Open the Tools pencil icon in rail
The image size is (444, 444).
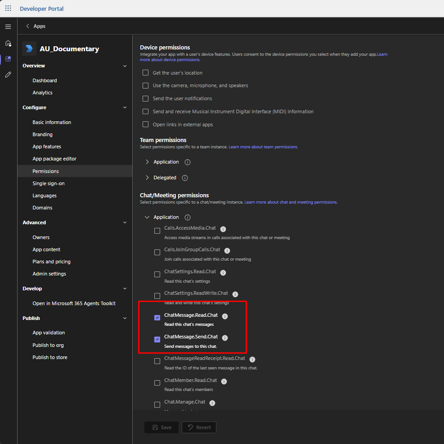(x=8, y=75)
